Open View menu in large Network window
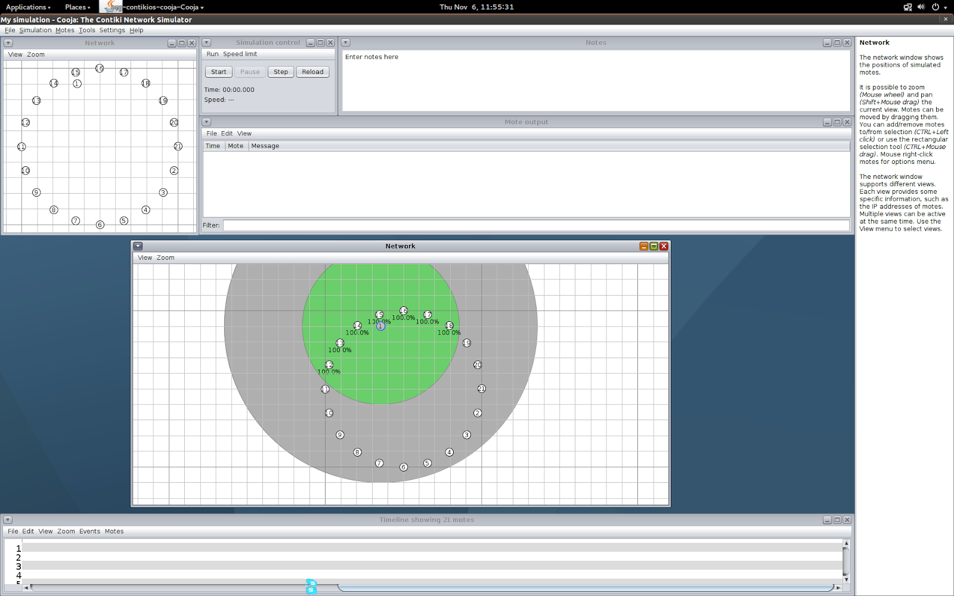Image resolution: width=954 pixels, height=596 pixels. pos(145,258)
